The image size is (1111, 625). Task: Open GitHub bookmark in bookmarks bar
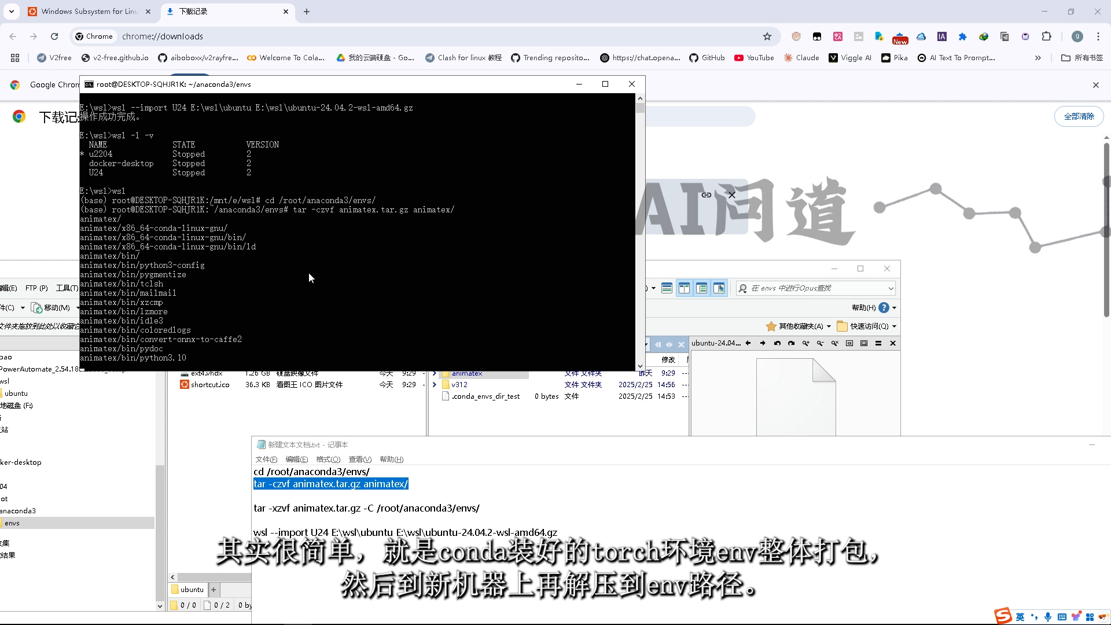tap(707, 58)
